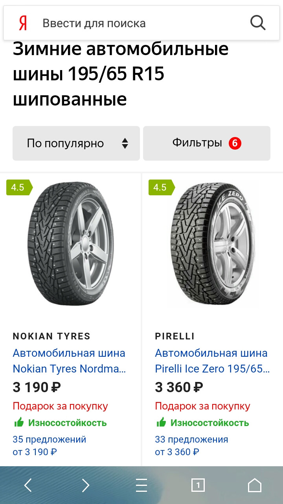Open the Pirelli Ice Zero product link
The image size is (283, 504).
click(x=212, y=361)
